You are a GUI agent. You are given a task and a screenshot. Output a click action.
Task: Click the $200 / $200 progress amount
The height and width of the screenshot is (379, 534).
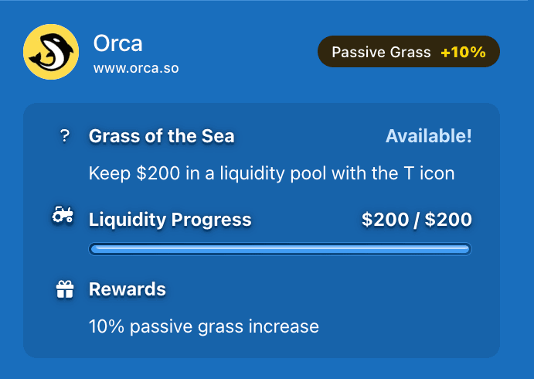[x=417, y=220]
